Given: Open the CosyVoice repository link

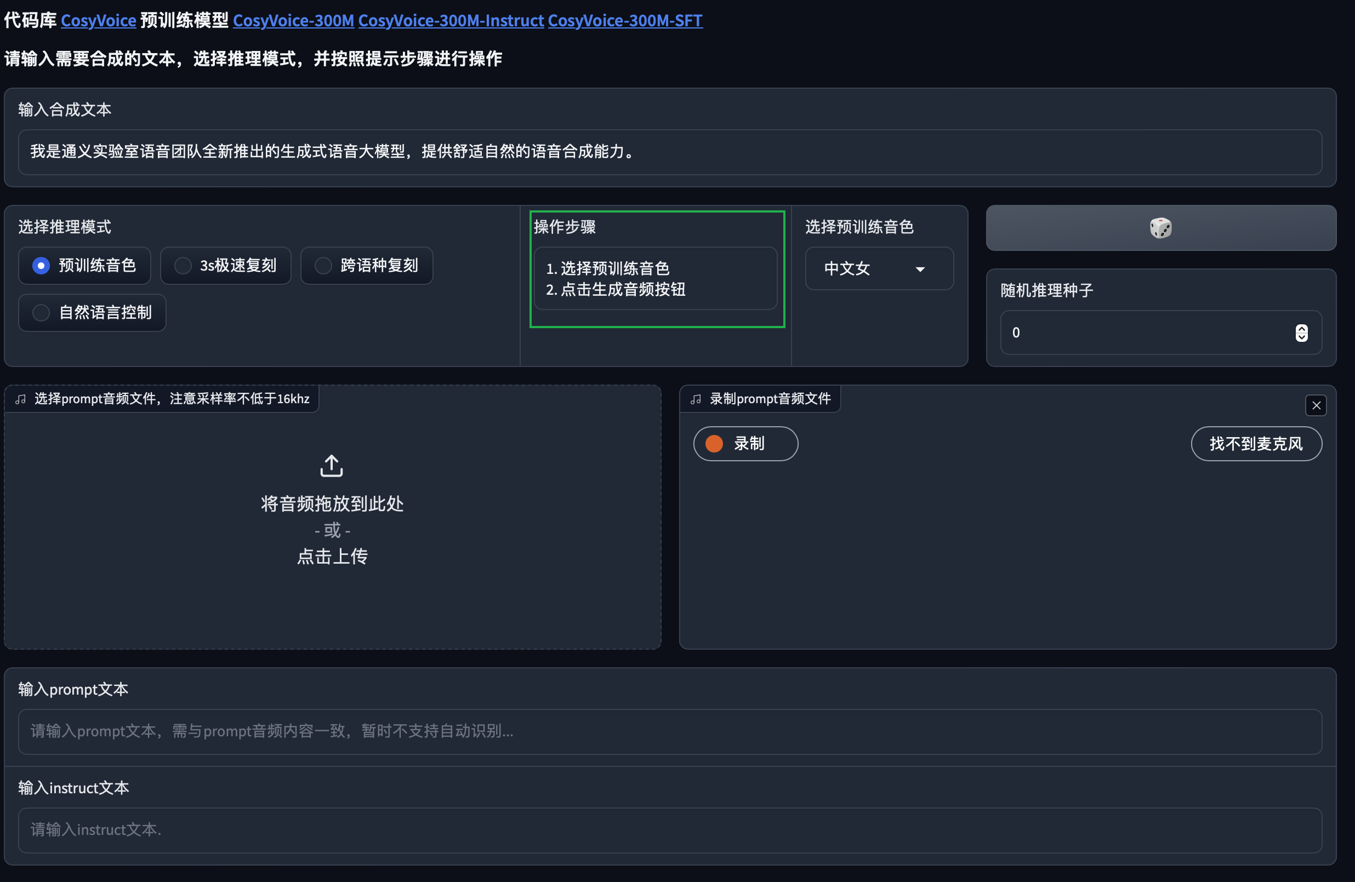Looking at the screenshot, I should [99, 20].
